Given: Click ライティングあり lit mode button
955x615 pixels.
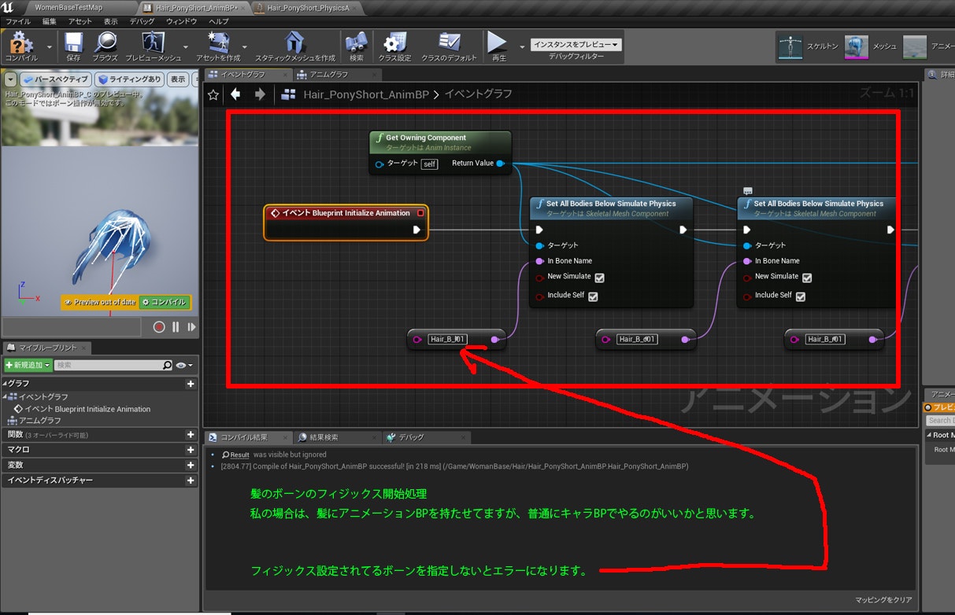Looking at the screenshot, I should coord(130,79).
